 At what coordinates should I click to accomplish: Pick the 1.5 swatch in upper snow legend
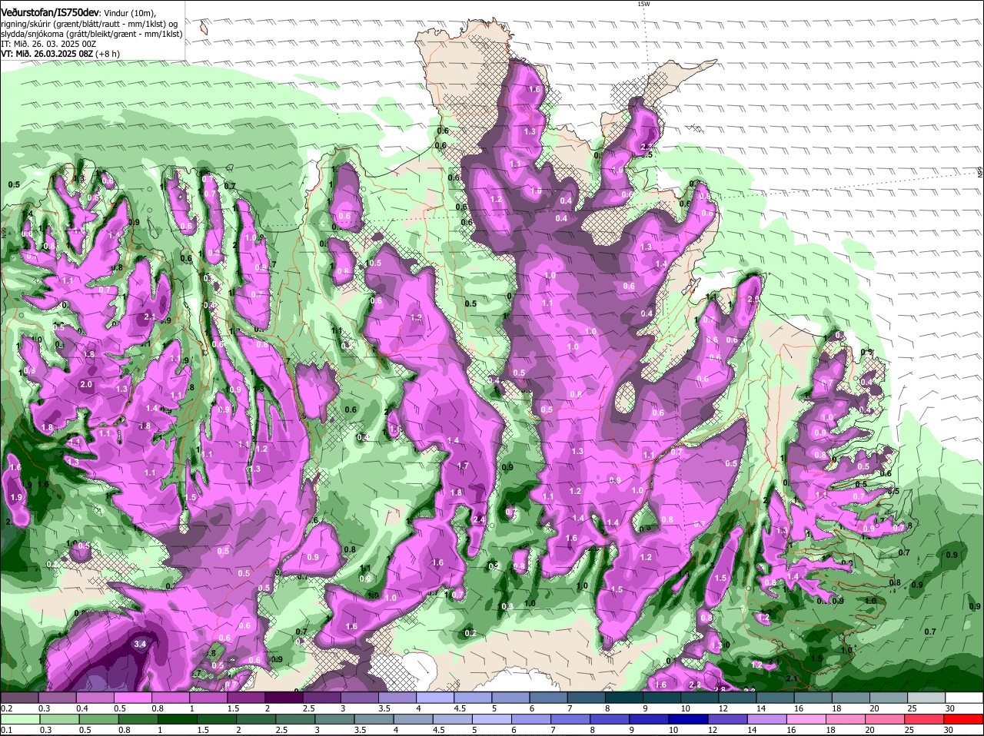click(245, 697)
